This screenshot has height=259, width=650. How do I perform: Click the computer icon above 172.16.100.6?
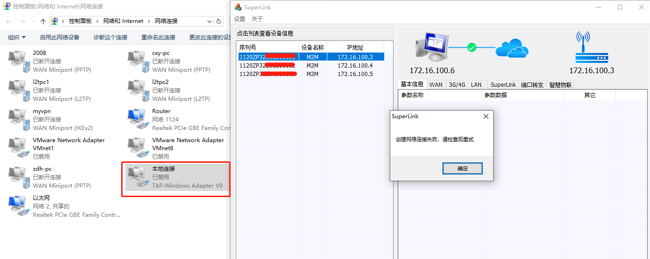[432, 47]
